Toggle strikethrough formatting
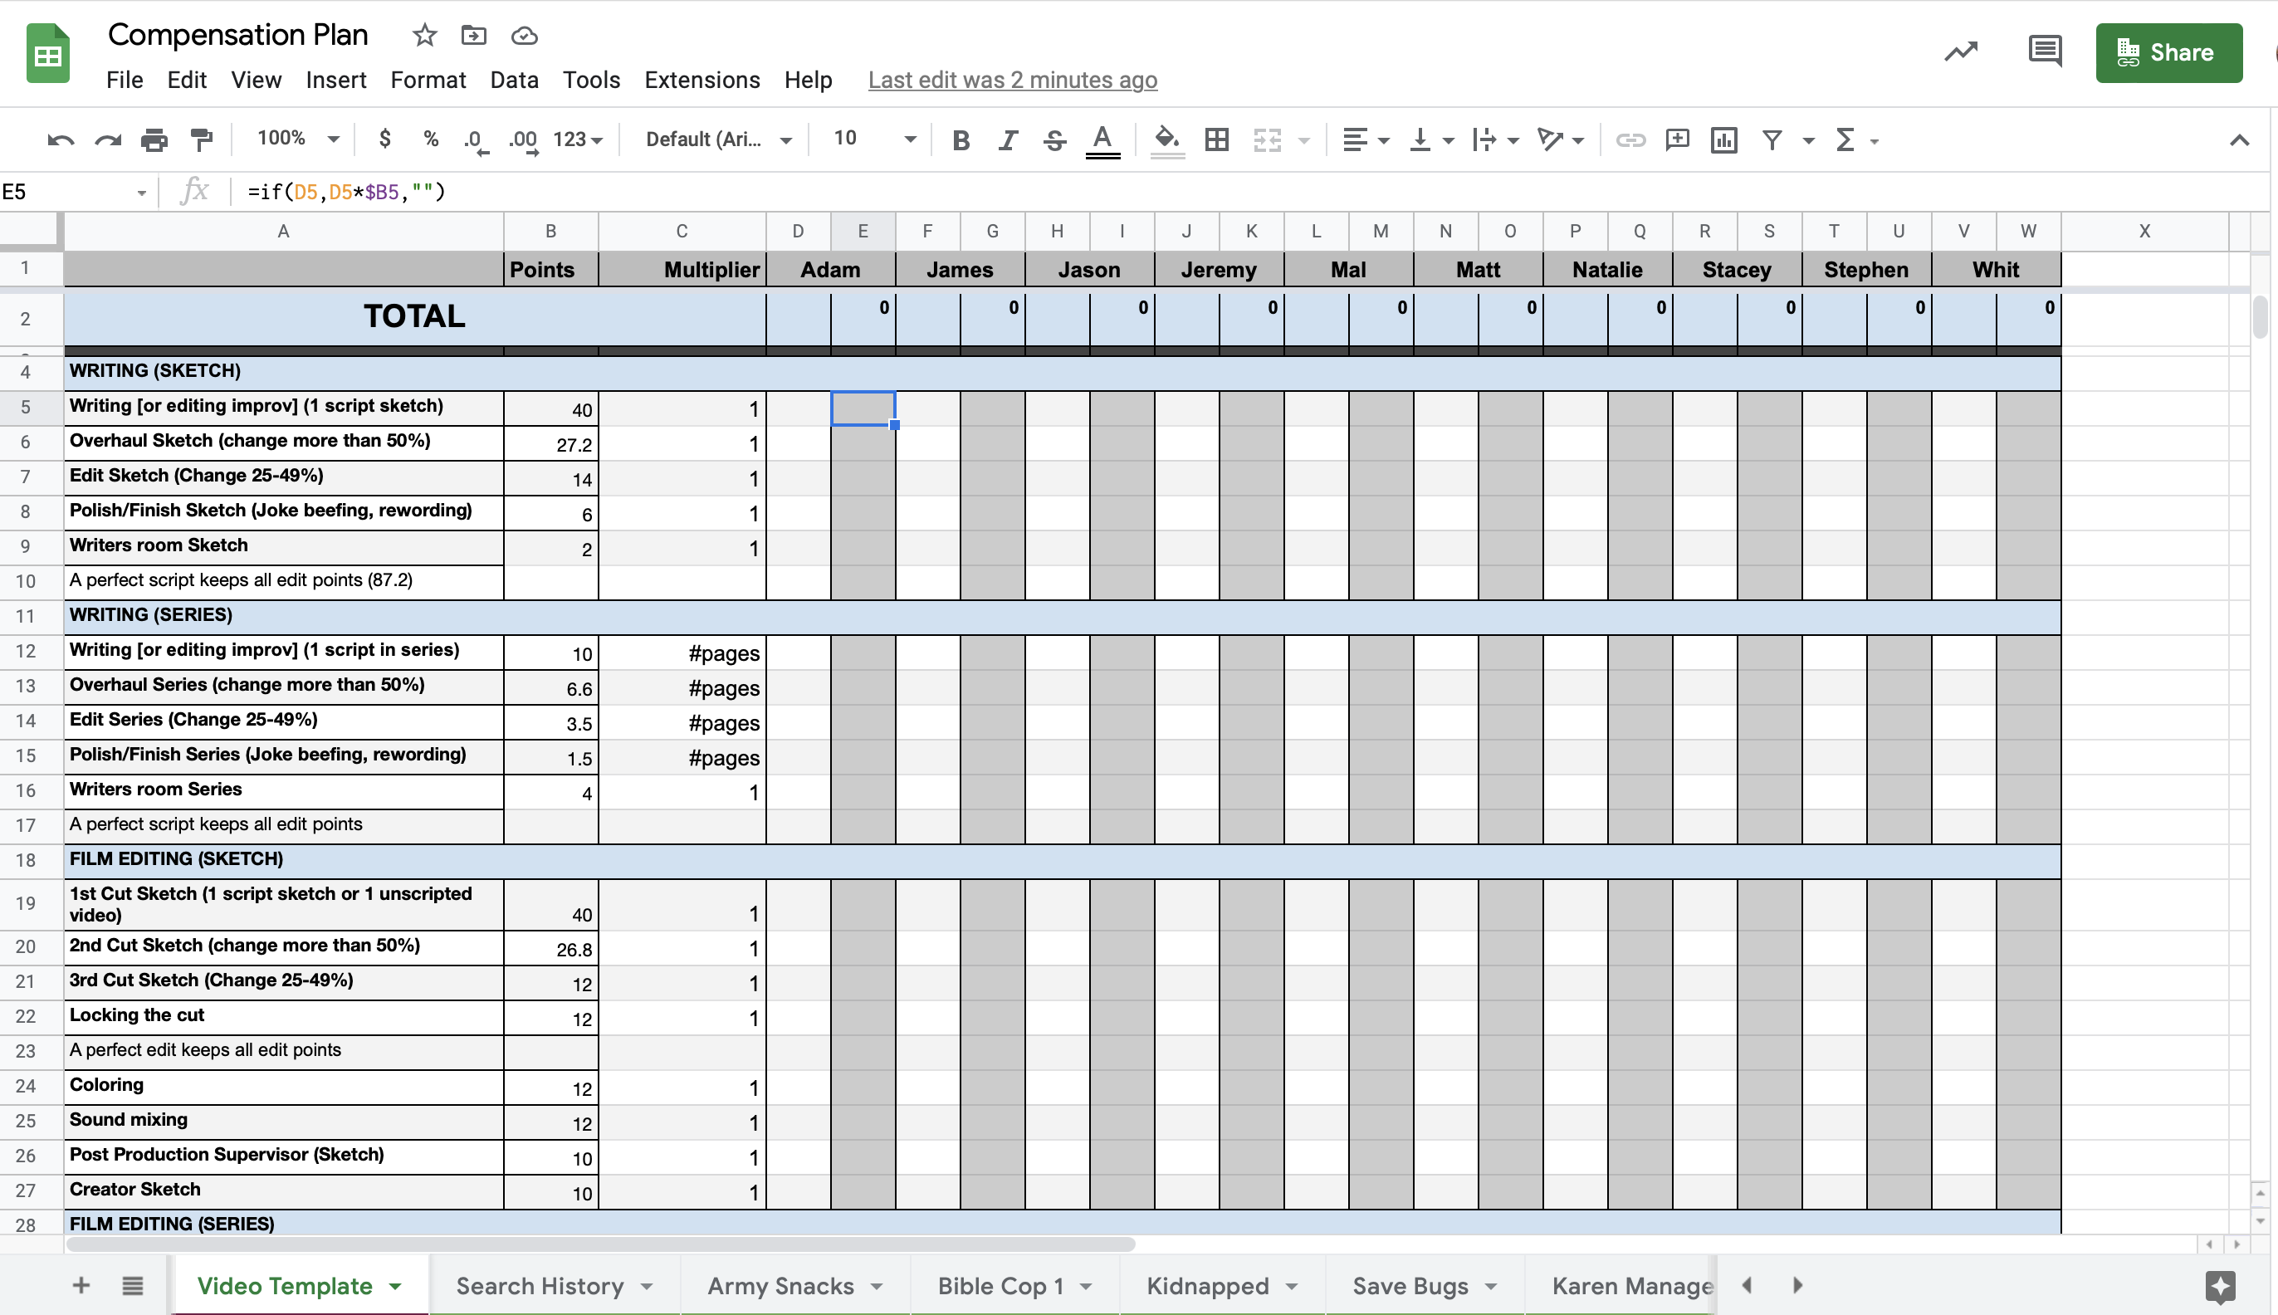 1053,139
